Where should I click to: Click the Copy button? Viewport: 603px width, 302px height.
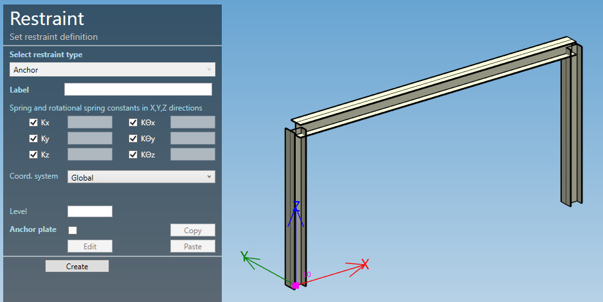coord(193,230)
